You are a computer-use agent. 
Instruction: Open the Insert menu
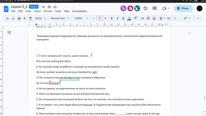click(37, 11)
